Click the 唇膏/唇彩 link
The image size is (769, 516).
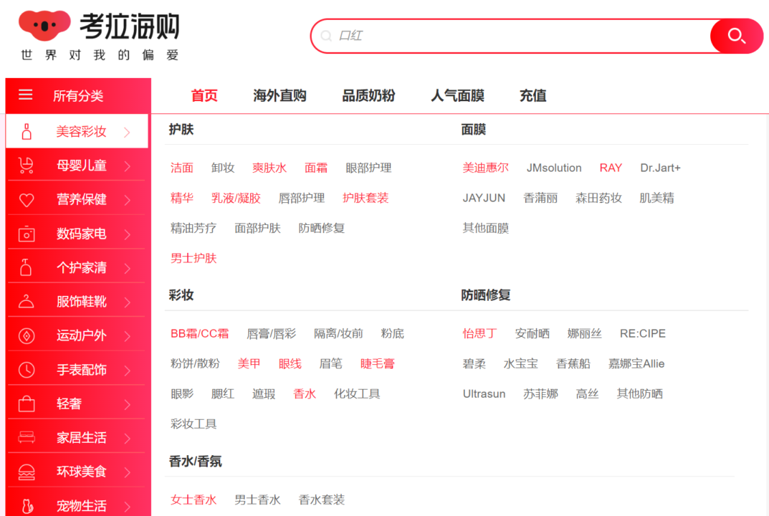(271, 333)
